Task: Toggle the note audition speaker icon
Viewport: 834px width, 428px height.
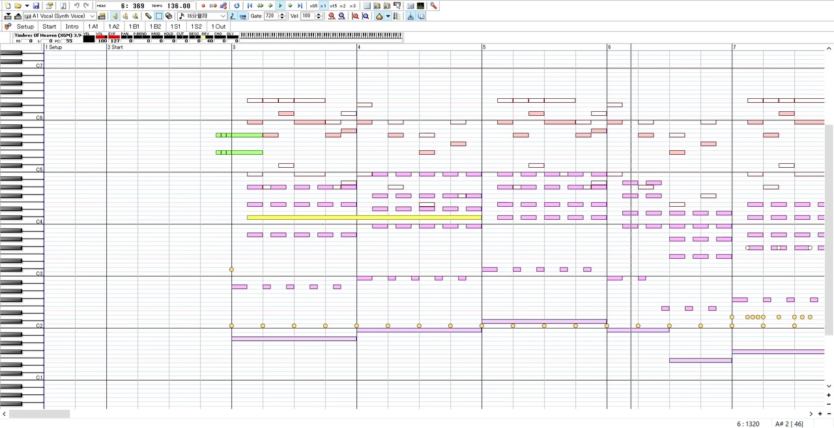Action: coord(115,16)
